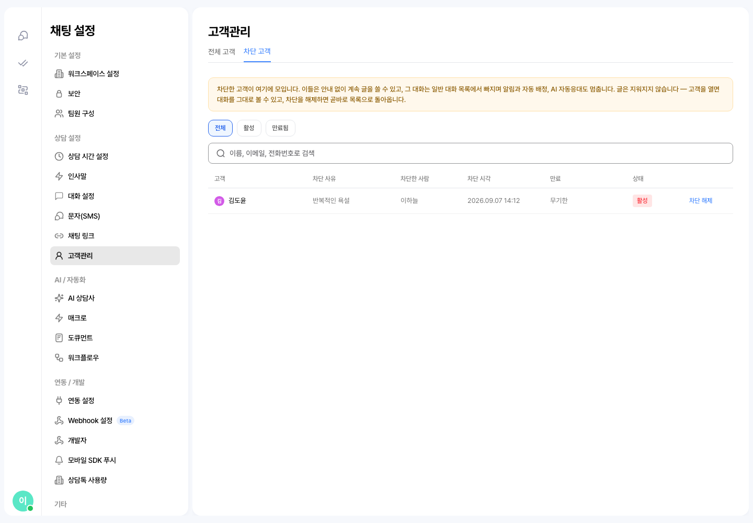The width and height of the screenshot is (753, 523).
Task: Click the blocker name 이하늘
Action: tap(409, 201)
